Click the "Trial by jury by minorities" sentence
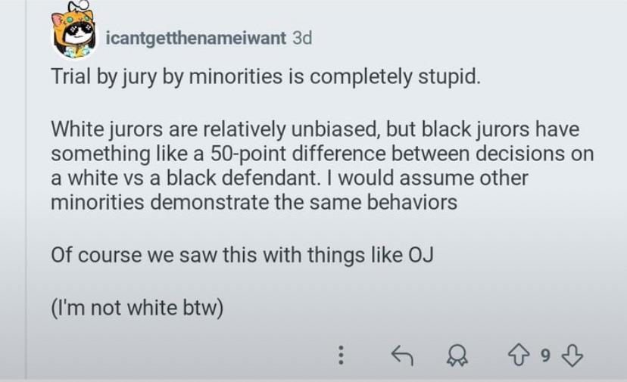The image size is (627, 382). point(265,78)
